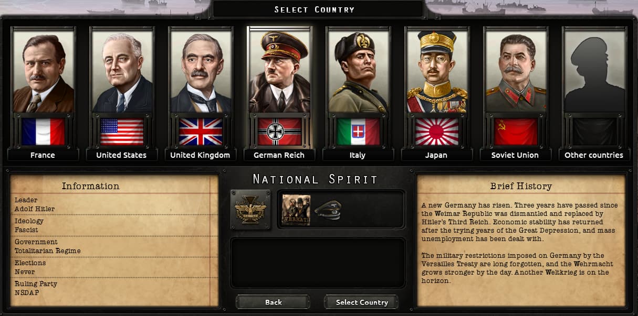Viewport: 638px width, 316px height.
Task: Select the Italy leader portrait
Action: (x=358, y=71)
